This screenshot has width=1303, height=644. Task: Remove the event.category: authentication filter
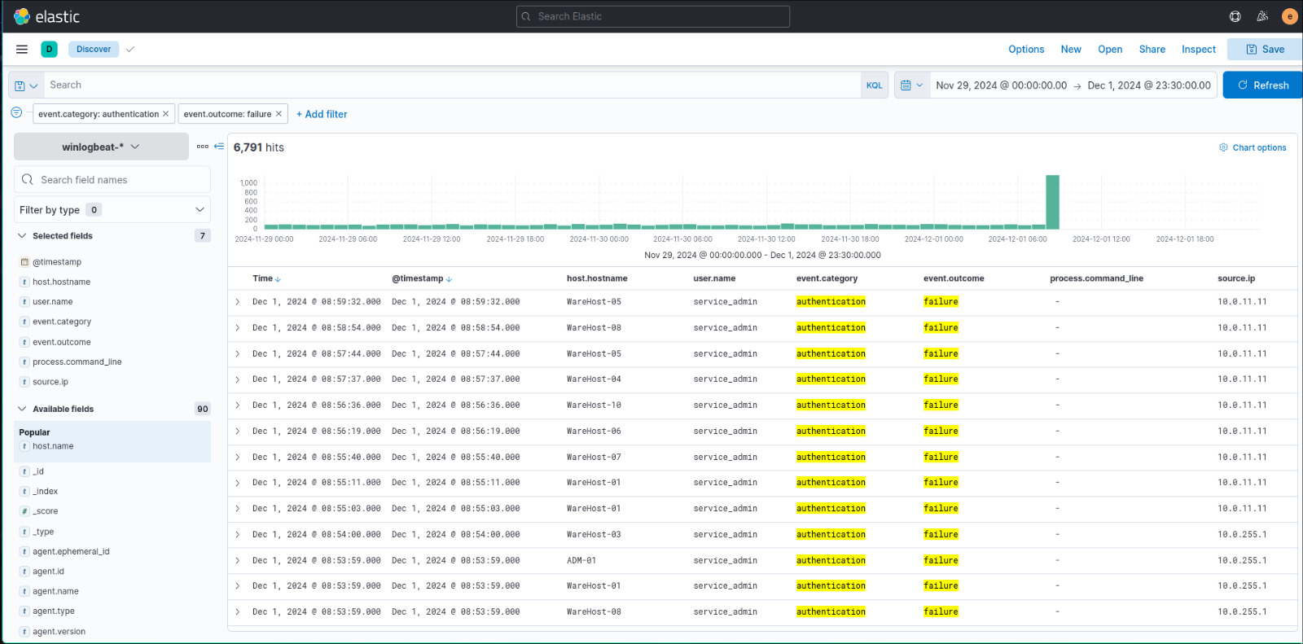click(166, 114)
